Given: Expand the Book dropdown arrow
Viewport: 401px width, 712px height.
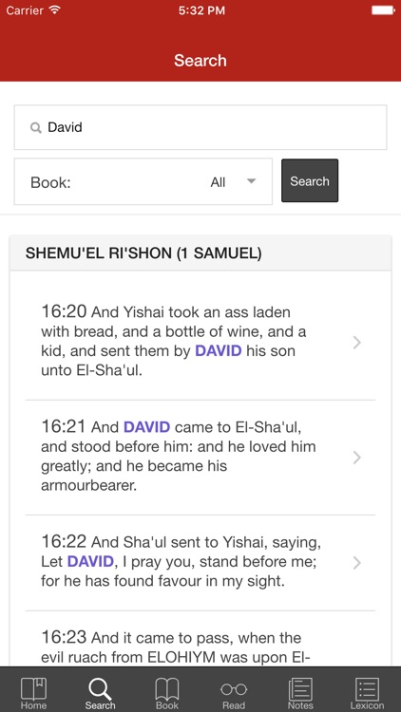Looking at the screenshot, I should [x=251, y=181].
